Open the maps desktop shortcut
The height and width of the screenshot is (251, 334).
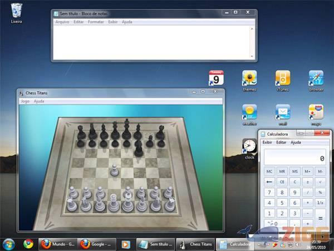[316, 112]
